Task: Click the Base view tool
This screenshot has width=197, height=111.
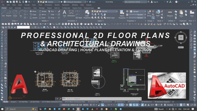Action: (x=192, y=14)
